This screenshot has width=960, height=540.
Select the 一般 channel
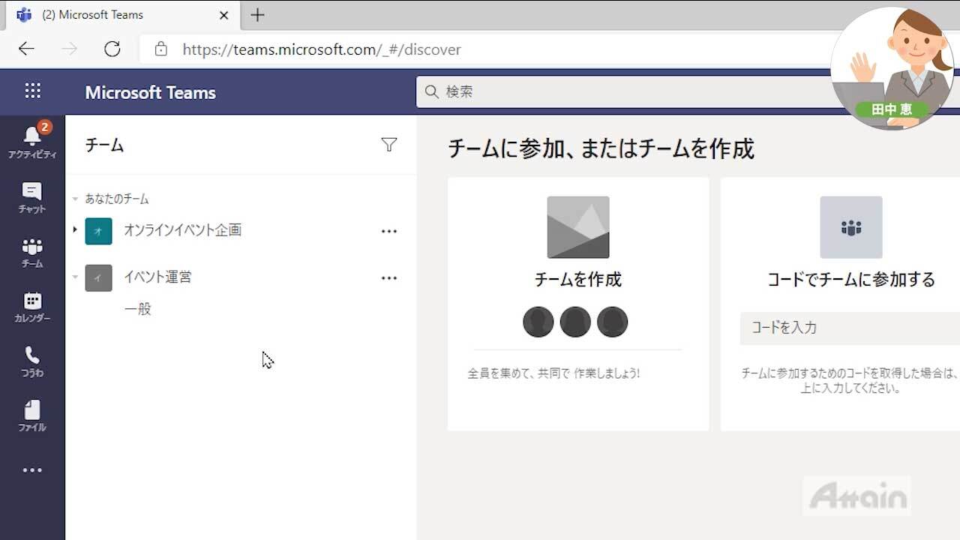click(138, 309)
